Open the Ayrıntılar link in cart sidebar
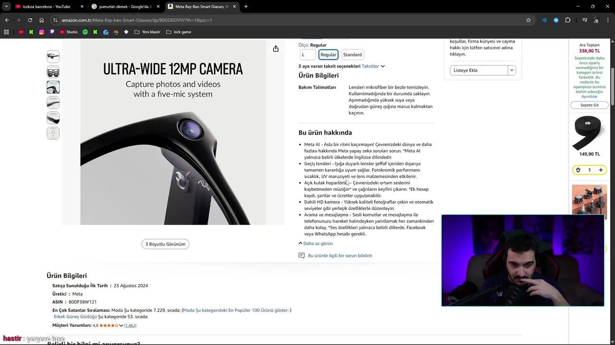615x345 pixels. pyautogui.click(x=590, y=96)
